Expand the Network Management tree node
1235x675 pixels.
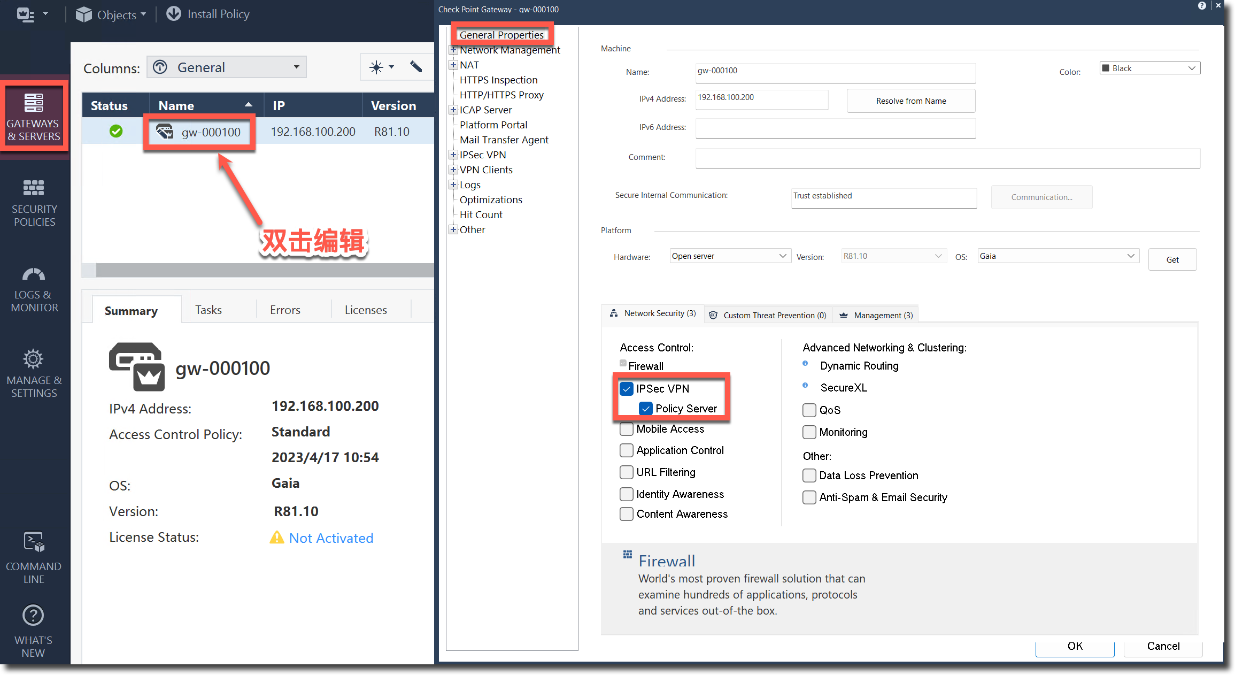(x=453, y=50)
